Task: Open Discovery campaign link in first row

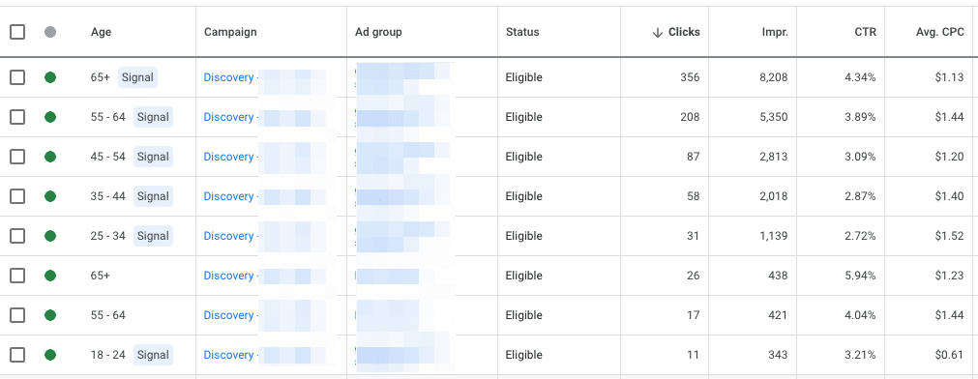Action: pyautogui.click(x=228, y=77)
